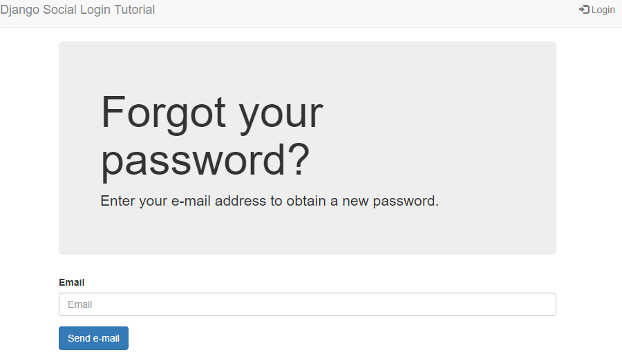Focus the Email input field
The height and width of the screenshot is (363, 622).
[x=308, y=304]
